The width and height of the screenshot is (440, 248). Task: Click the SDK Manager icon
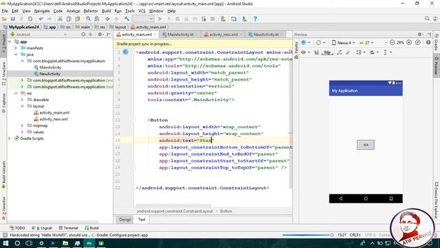tap(245, 19)
